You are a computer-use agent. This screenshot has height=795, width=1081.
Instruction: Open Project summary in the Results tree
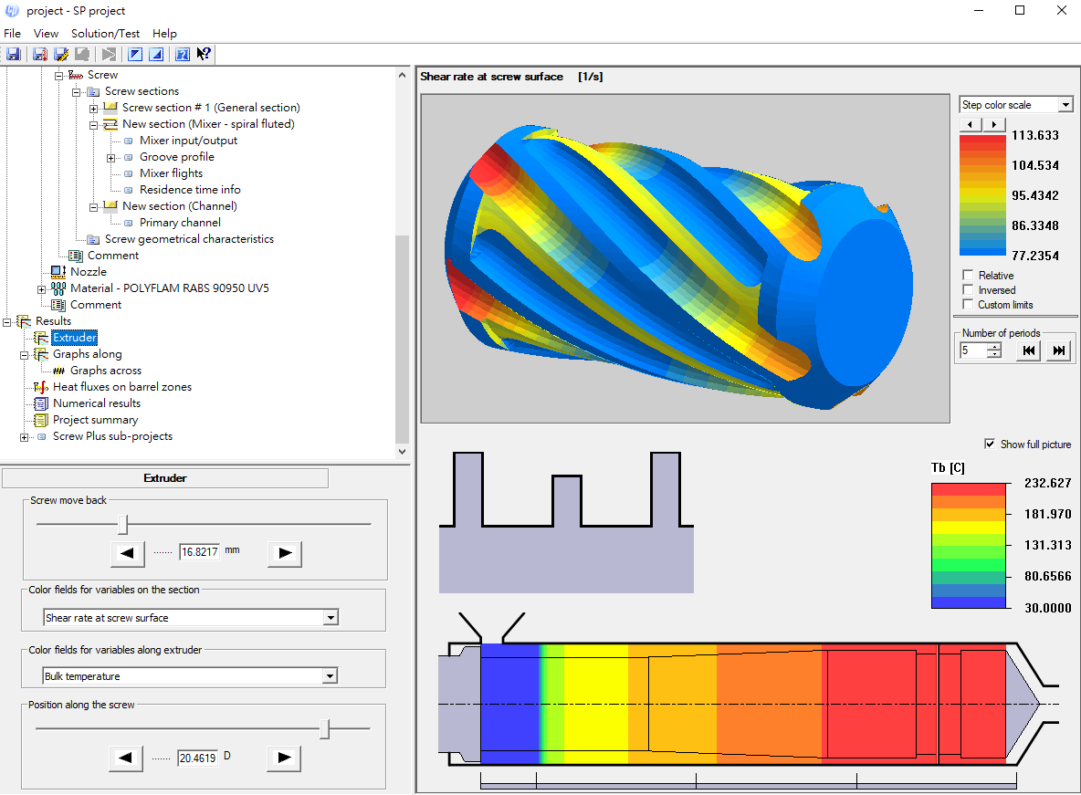[x=95, y=420]
